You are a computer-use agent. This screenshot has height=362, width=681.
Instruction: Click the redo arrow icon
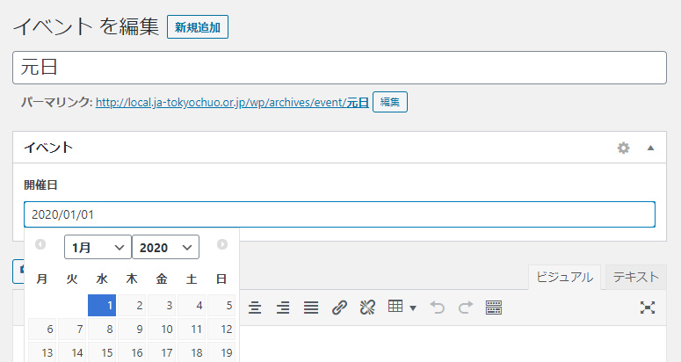tap(466, 308)
